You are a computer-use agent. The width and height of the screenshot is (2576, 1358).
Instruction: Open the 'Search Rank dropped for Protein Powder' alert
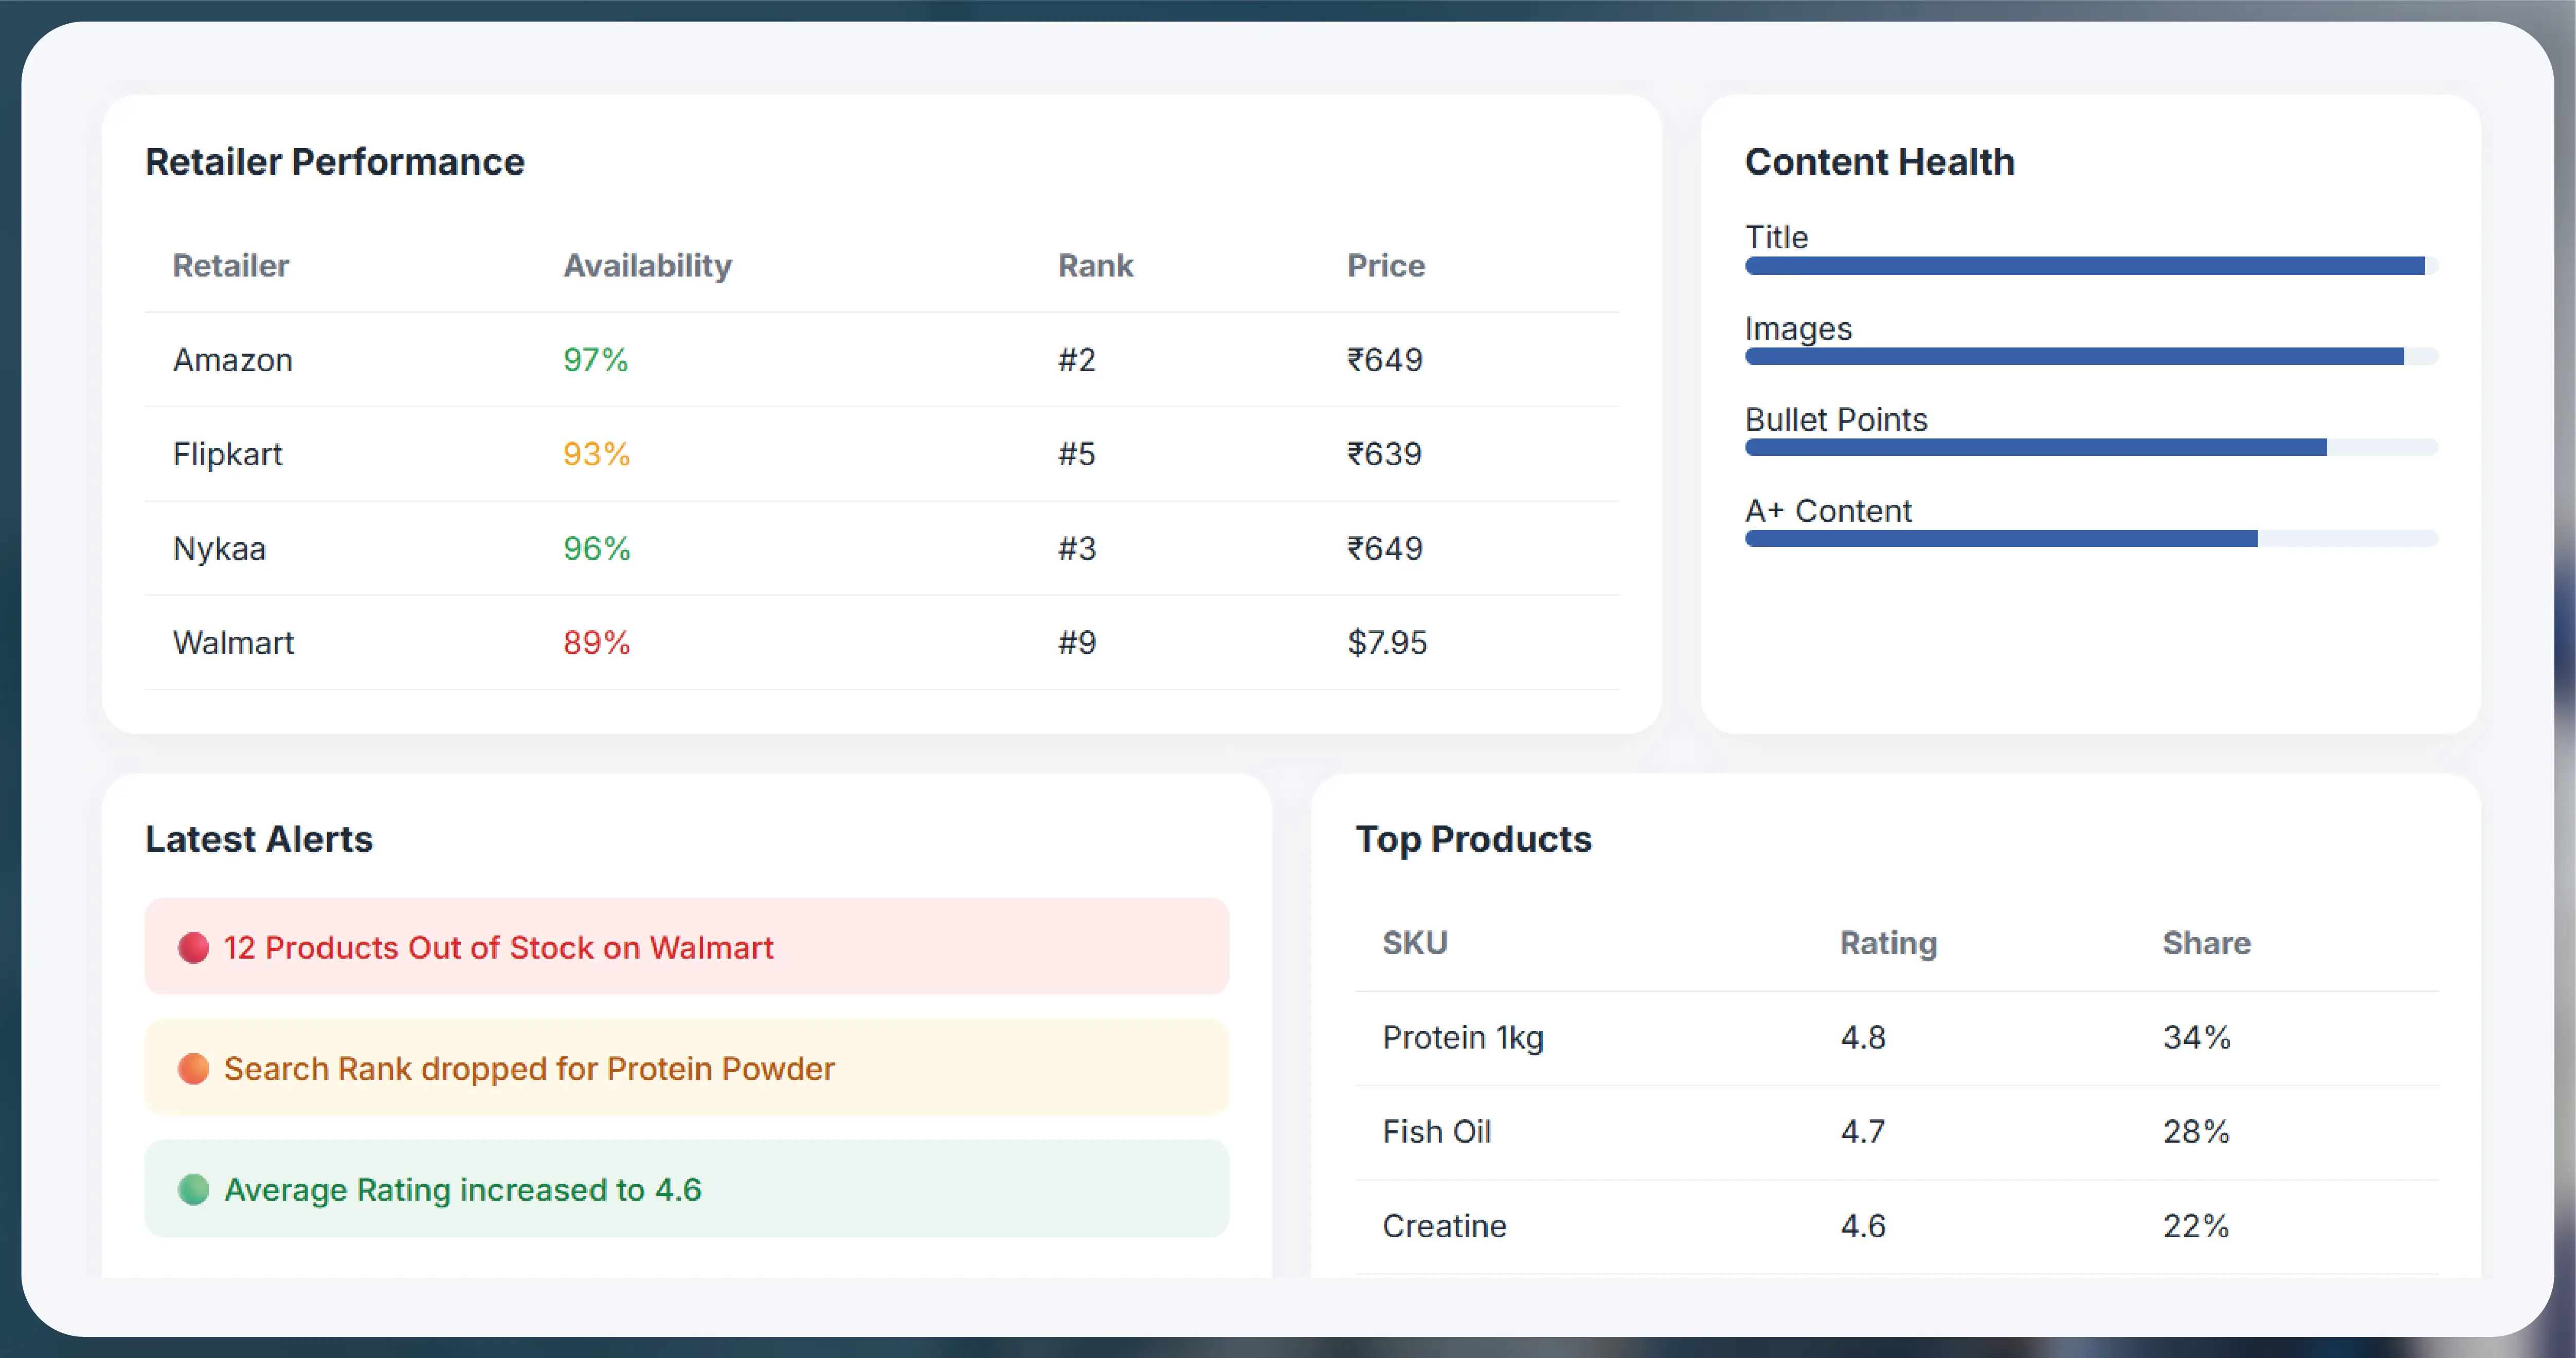687,1067
